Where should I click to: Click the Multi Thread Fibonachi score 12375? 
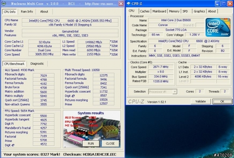103,75
